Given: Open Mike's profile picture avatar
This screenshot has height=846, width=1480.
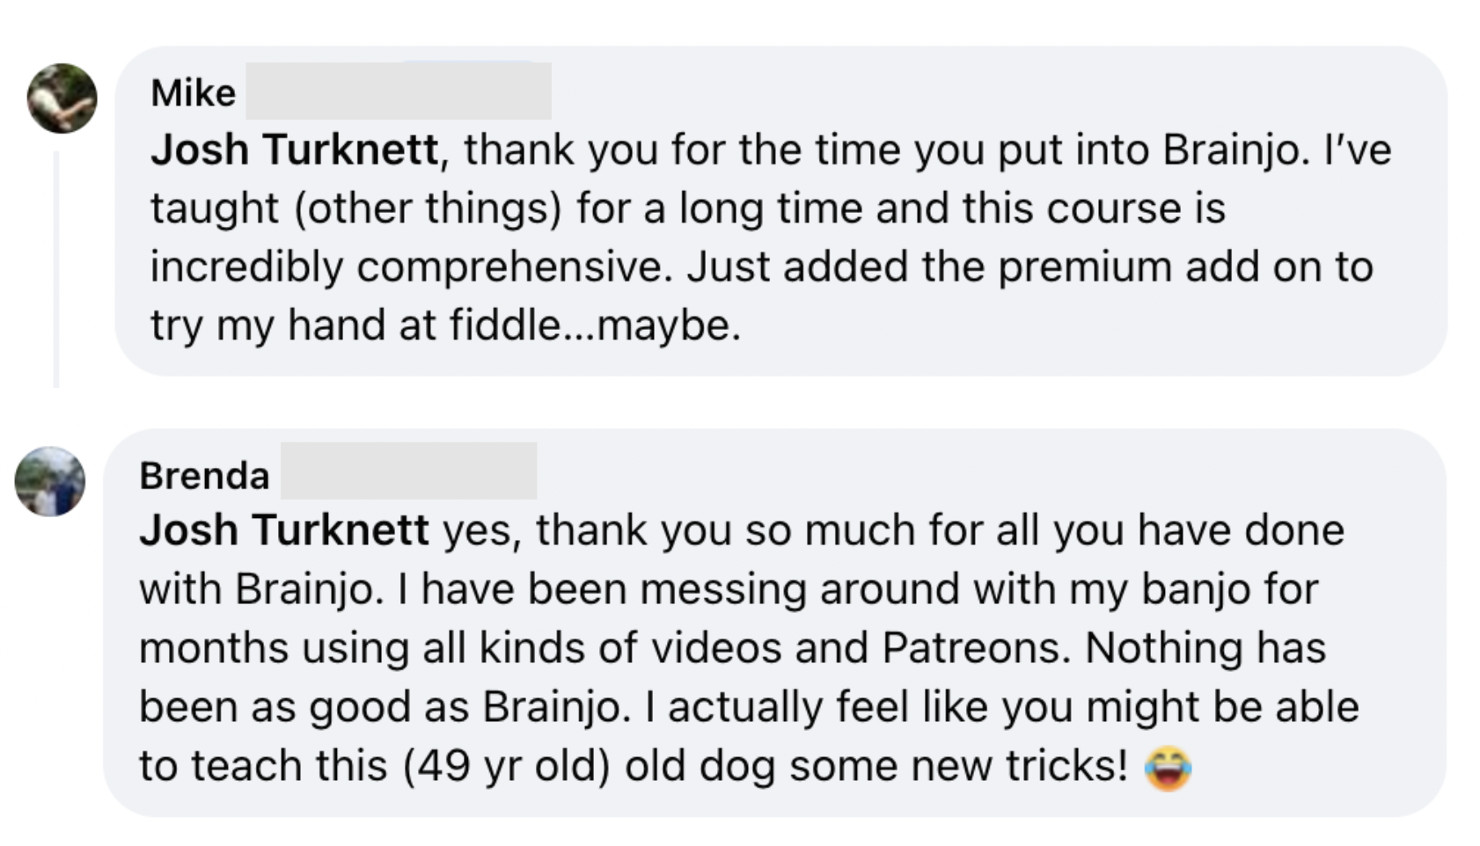Looking at the screenshot, I should (62, 98).
